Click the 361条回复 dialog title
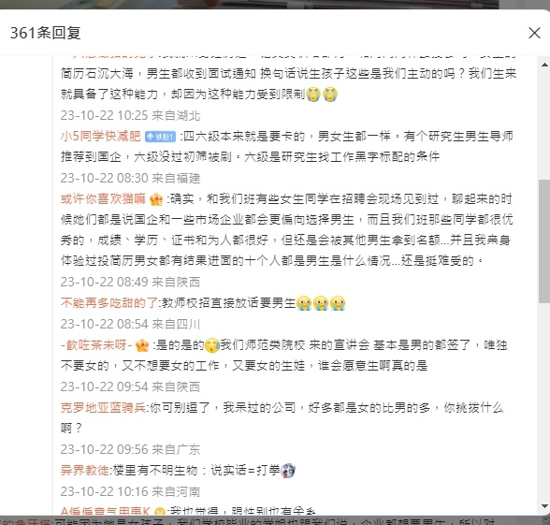Image resolution: width=550 pixels, height=525 pixels. click(46, 33)
